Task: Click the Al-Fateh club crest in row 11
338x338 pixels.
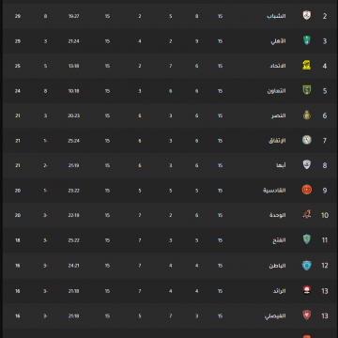Action: point(307,239)
